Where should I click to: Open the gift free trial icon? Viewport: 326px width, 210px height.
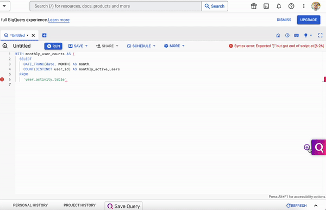(254, 6)
